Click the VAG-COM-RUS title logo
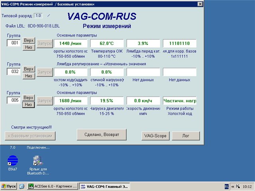 click(102, 16)
